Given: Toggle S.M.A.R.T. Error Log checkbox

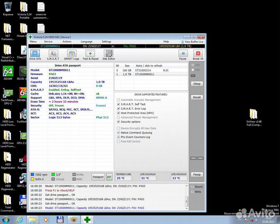Looking at the screenshot, I should tap(118, 109).
